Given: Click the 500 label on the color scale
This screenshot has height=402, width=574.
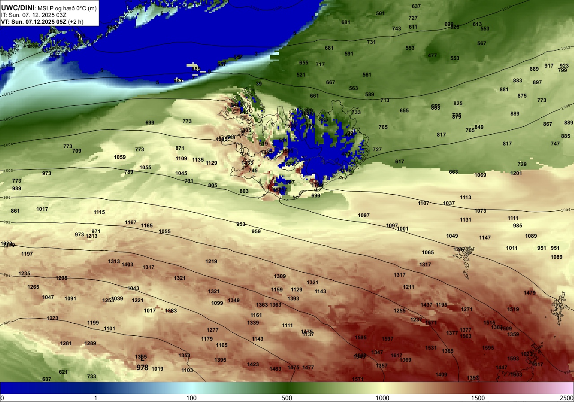Looking at the screenshot, I should (x=287, y=398).
